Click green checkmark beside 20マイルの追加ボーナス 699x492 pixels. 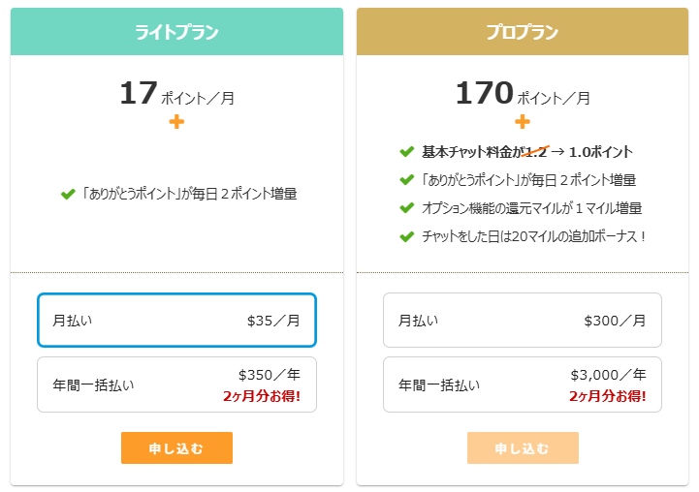(406, 235)
